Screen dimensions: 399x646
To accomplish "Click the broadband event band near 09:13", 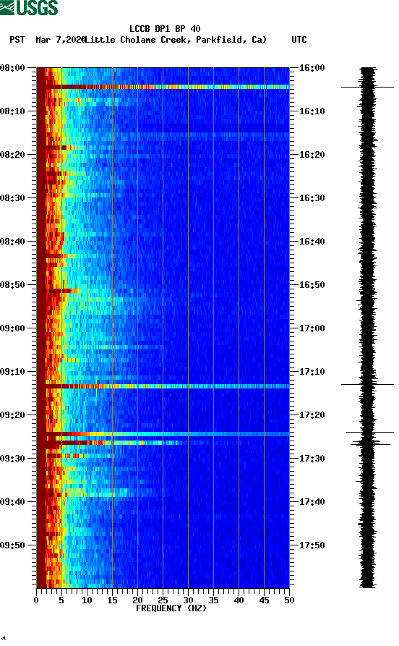I will [x=163, y=386].
